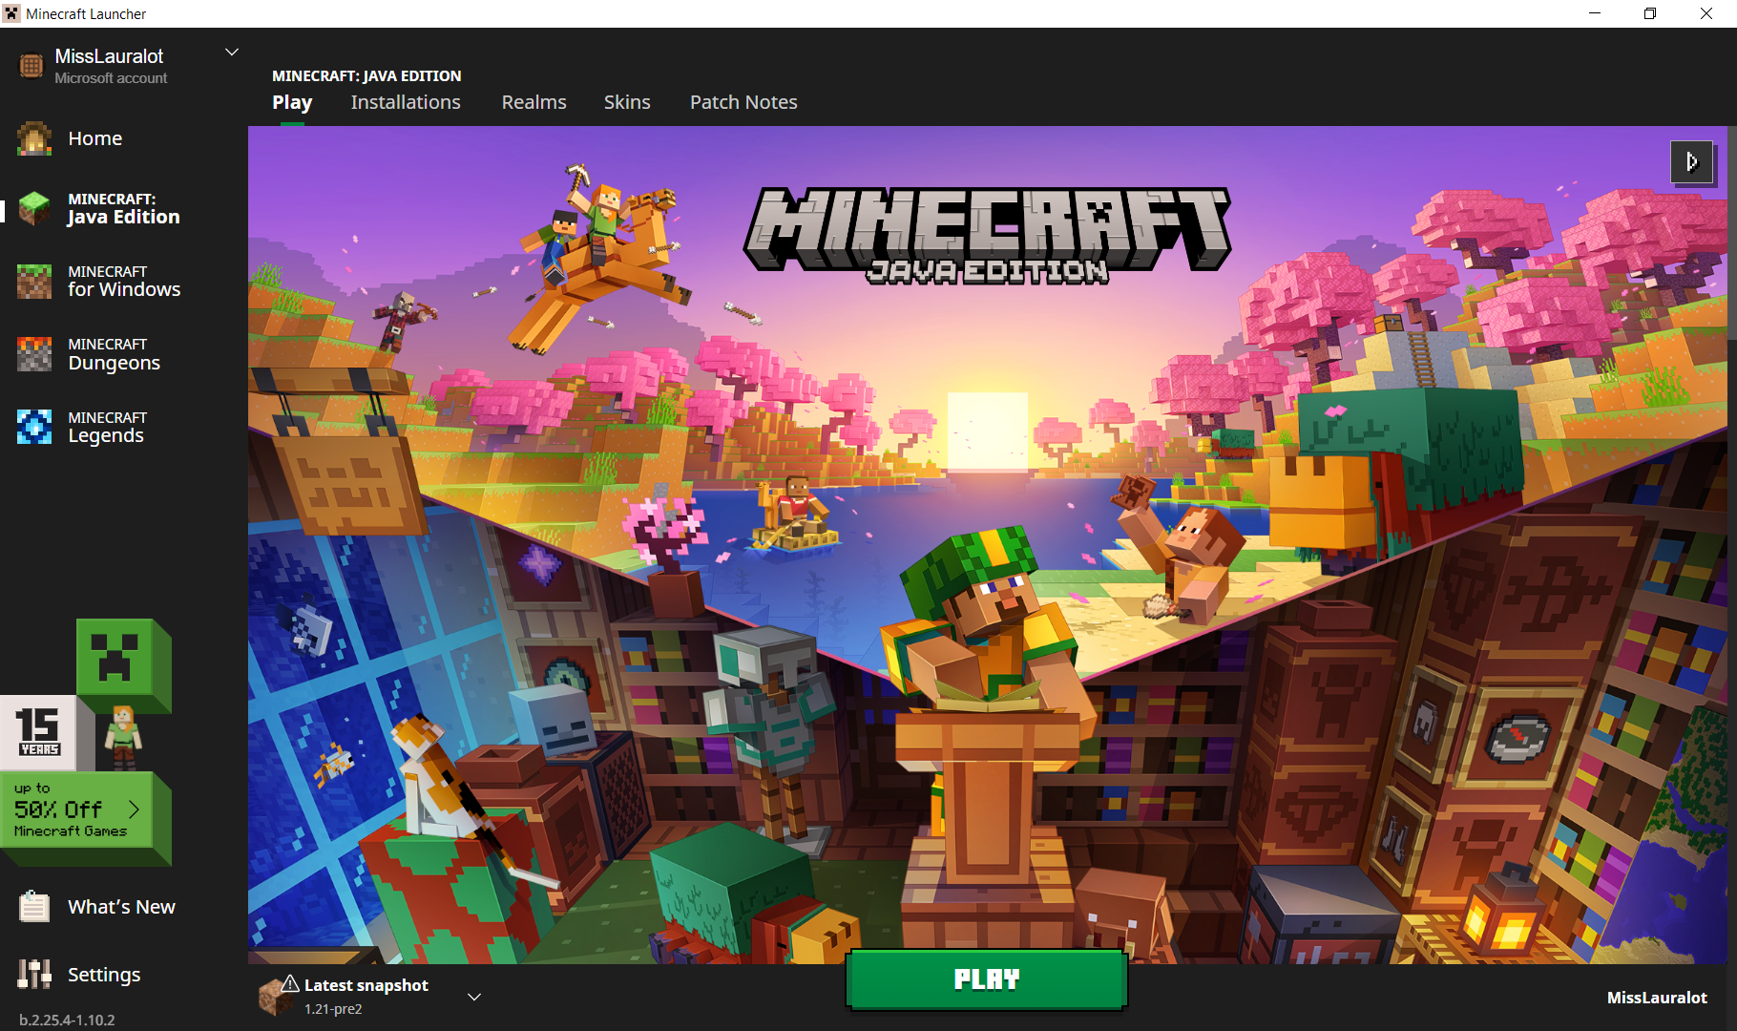The image size is (1737, 1031).
Task: Click the MissLauralot player name at bottom right
Action: [x=1657, y=998]
